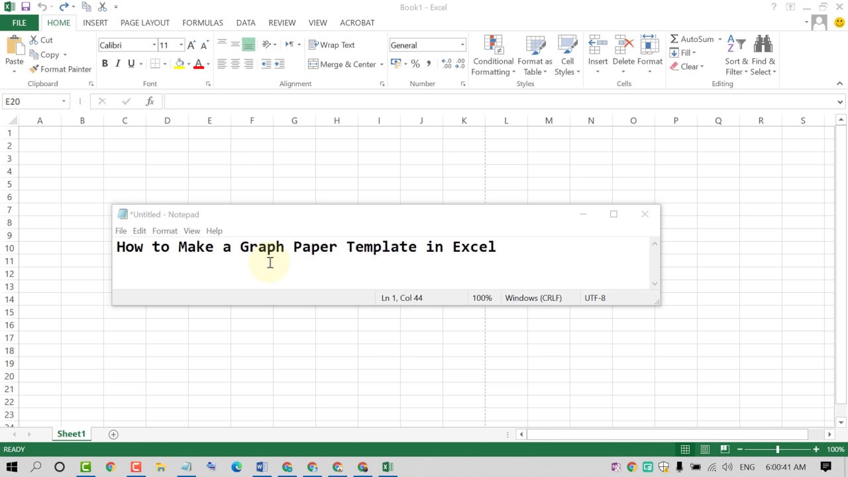Toggle Center horizontal alignment
Image resolution: width=848 pixels, height=477 pixels.
(x=235, y=64)
